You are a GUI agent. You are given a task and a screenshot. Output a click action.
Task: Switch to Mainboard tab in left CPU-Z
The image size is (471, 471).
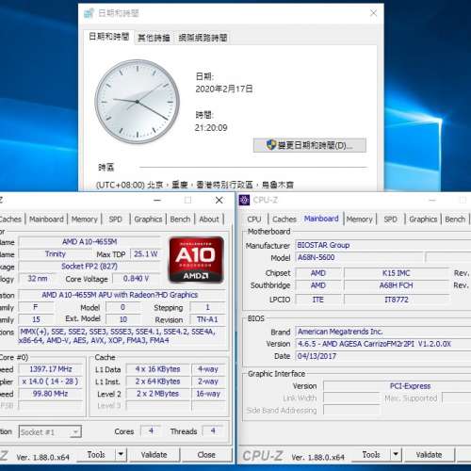click(46, 219)
